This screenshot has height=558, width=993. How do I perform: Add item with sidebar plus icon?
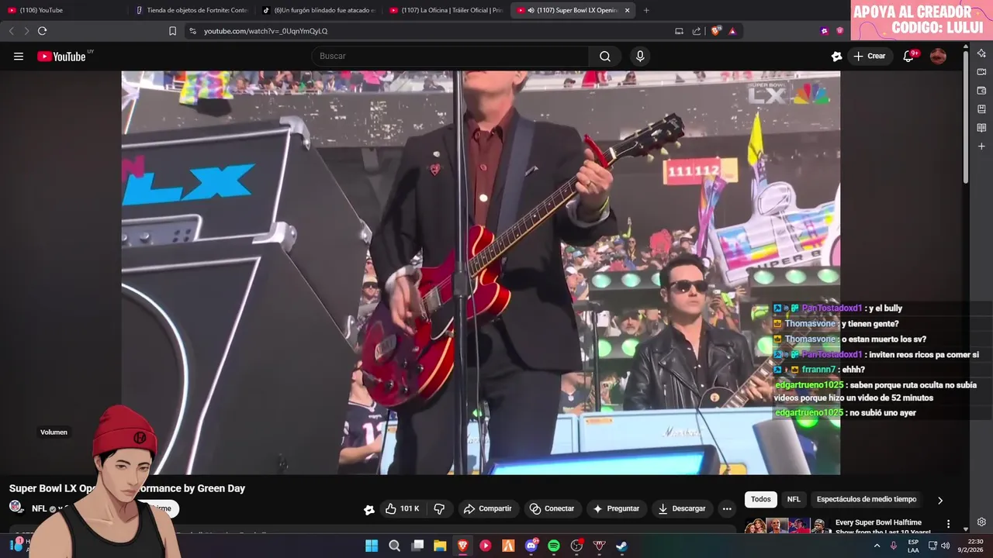pos(981,146)
